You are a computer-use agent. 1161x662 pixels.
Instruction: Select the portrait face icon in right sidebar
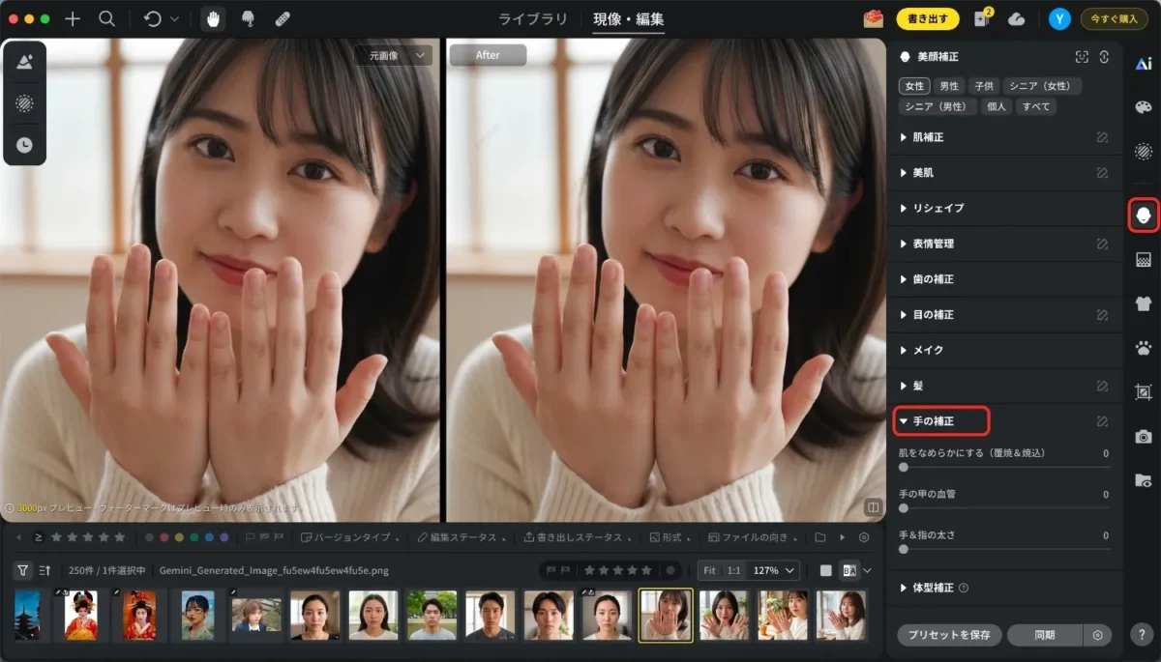[1143, 215]
